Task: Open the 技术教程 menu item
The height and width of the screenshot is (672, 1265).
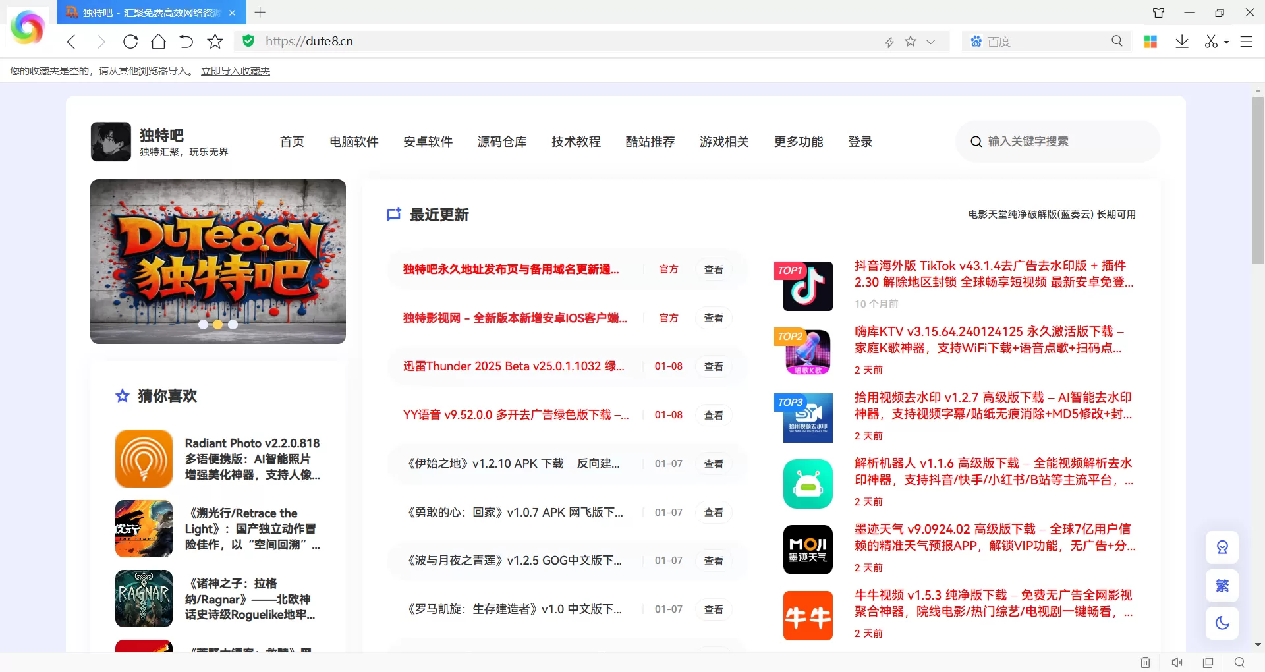Action: [575, 142]
